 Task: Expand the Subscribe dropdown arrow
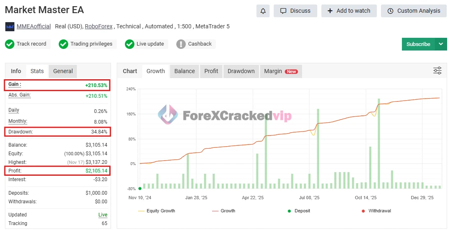click(441, 44)
